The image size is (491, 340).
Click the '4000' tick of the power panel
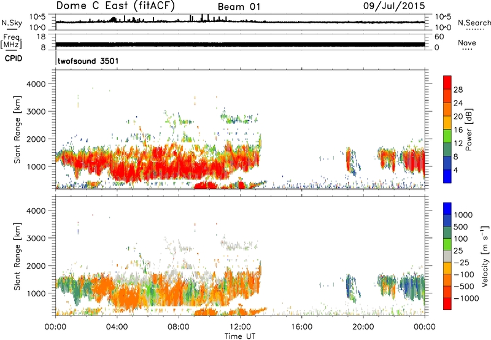pos(36,84)
